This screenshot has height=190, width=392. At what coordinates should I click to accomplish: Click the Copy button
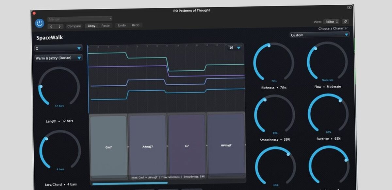click(91, 26)
